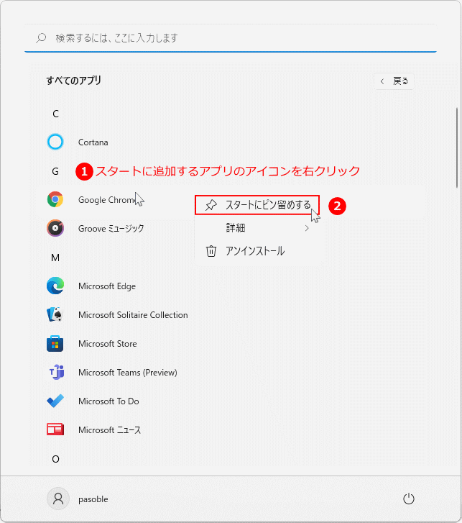The image size is (462, 523).
Task: Open the Microsoft Teams icon
Action: (57, 372)
